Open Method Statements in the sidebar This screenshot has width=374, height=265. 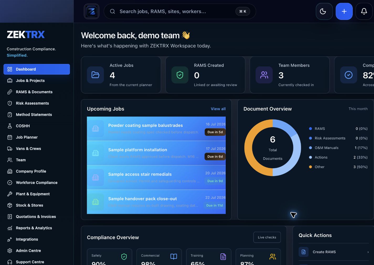point(37,115)
